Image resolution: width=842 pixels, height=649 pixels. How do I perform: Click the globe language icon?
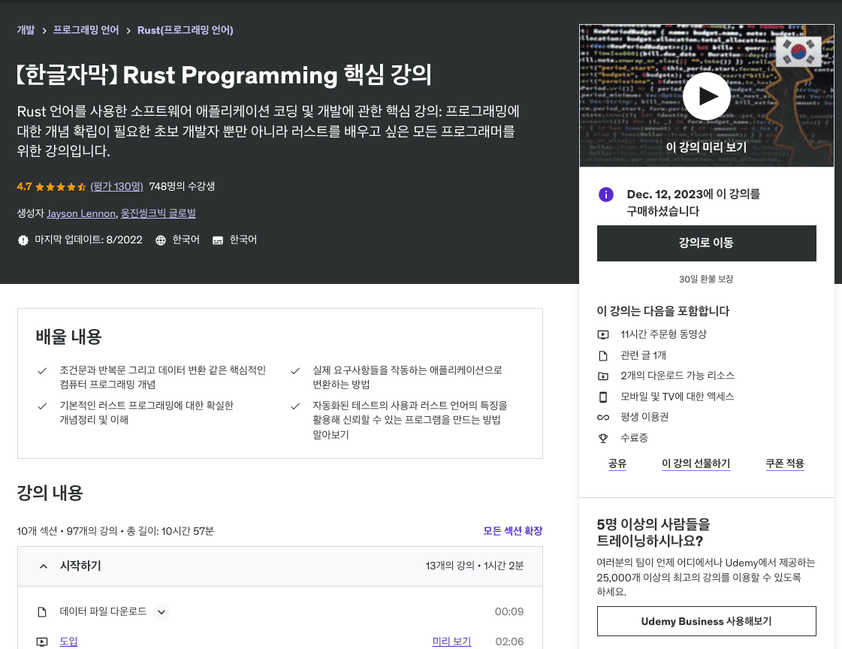(161, 240)
